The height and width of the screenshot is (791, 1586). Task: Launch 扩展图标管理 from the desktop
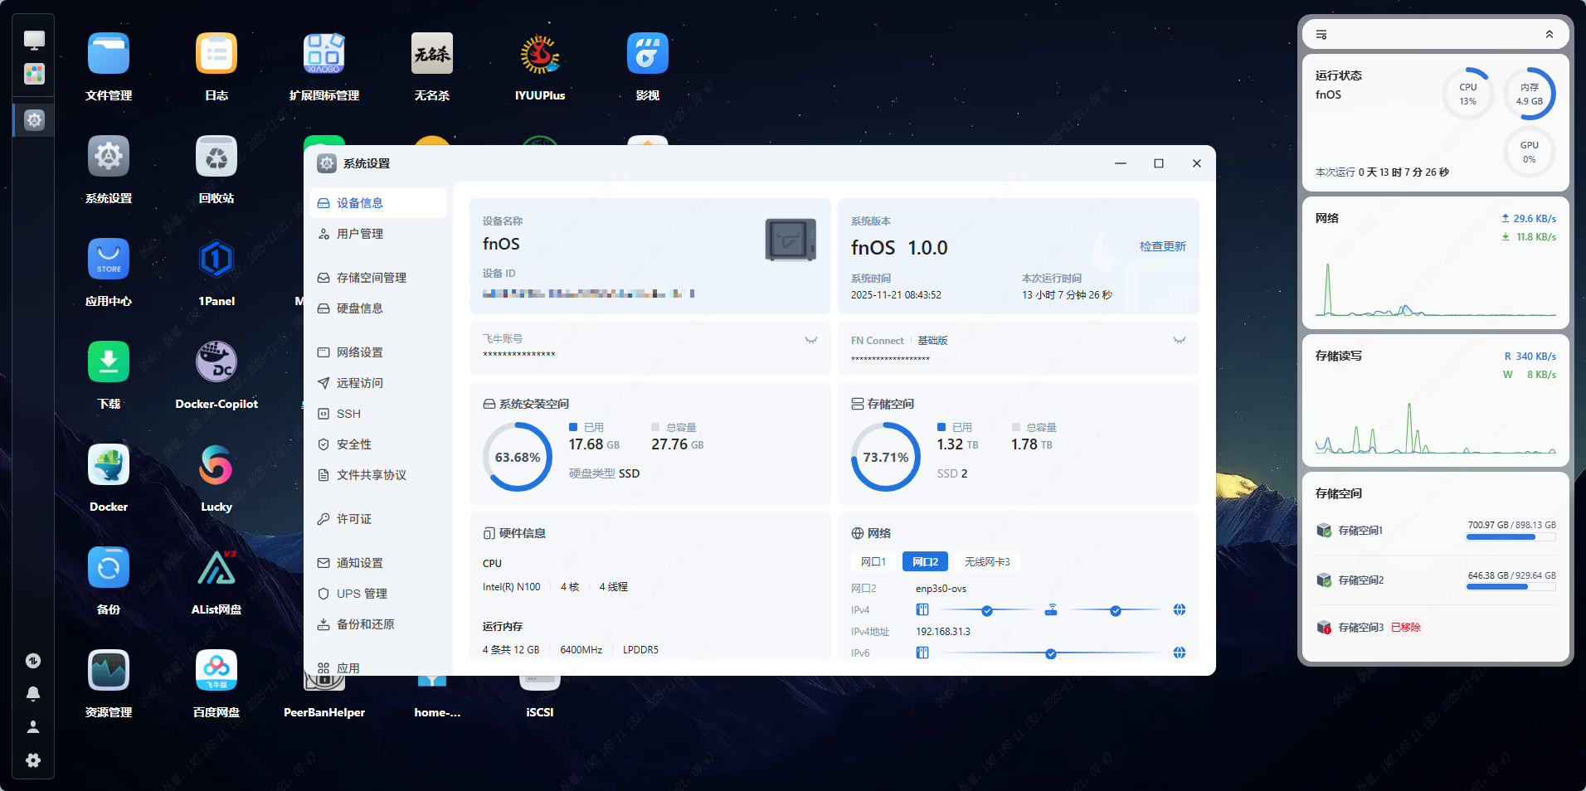(x=324, y=54)
